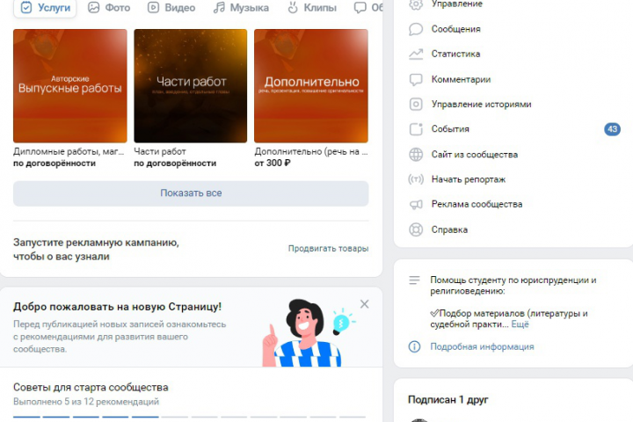Click the recommendations progress bar

click(x=189, y=417)
